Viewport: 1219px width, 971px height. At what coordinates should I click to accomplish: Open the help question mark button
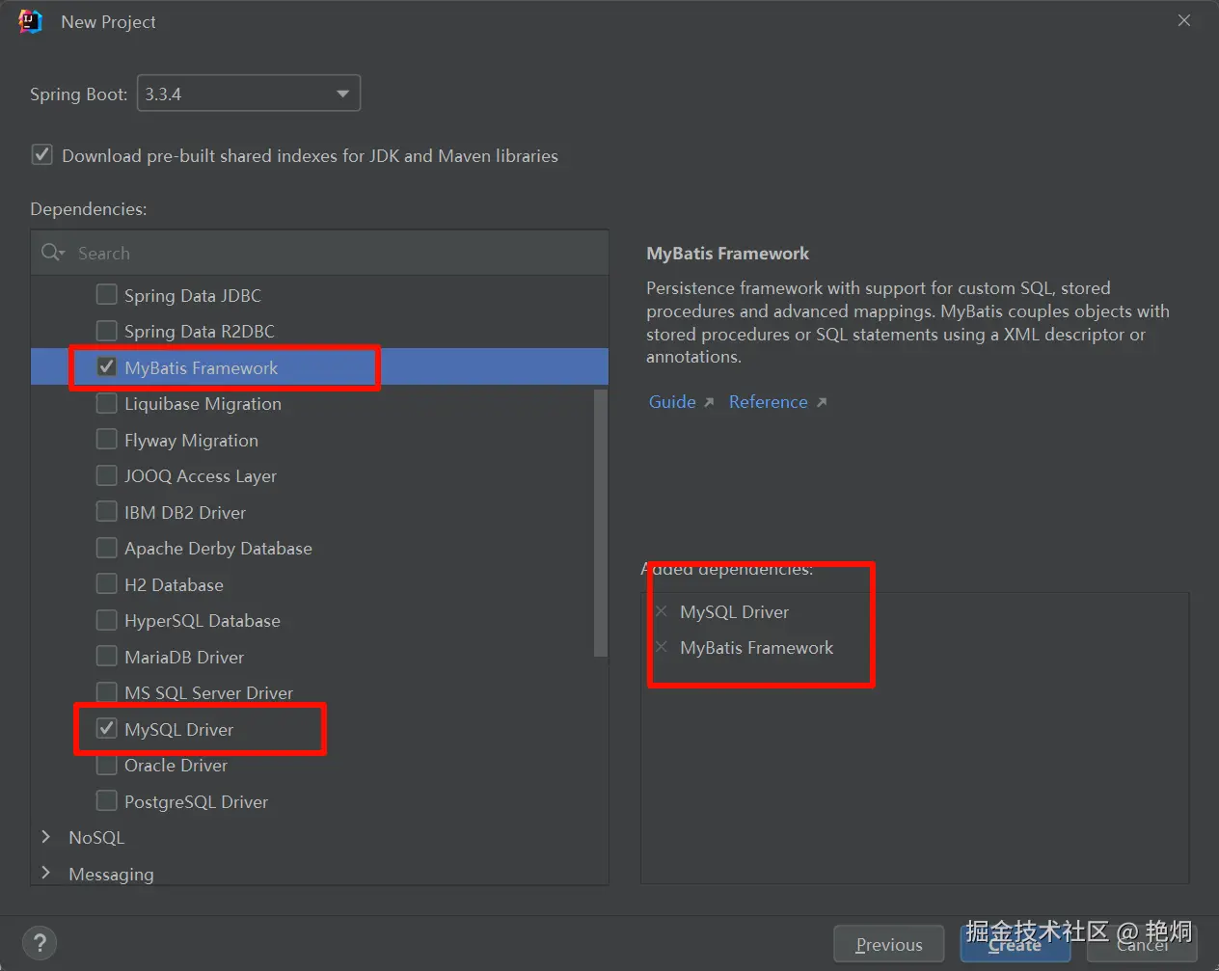[x=40, y=942]
